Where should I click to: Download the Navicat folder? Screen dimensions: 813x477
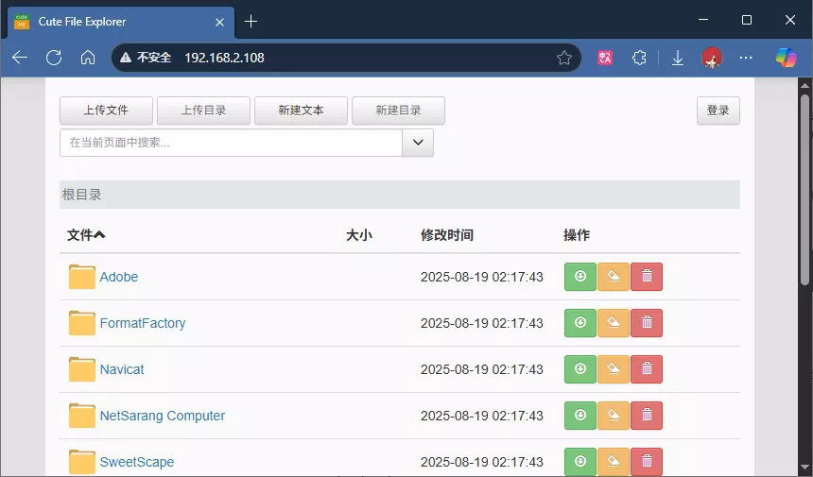(580, 369)
